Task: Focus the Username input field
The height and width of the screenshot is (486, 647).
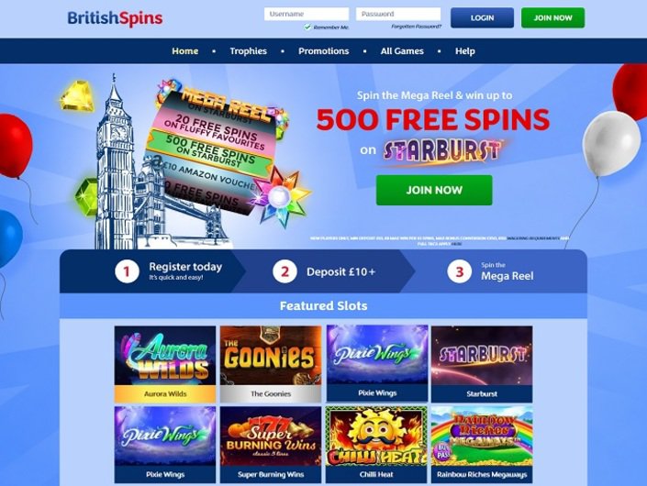Action: [307, 14]
